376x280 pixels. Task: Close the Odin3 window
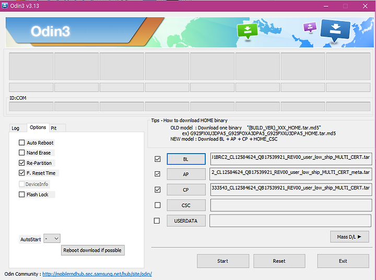(x=365, y=6)
